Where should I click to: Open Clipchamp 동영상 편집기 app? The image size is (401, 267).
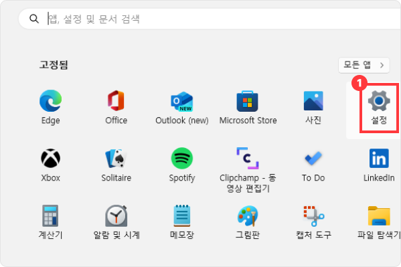248,170
